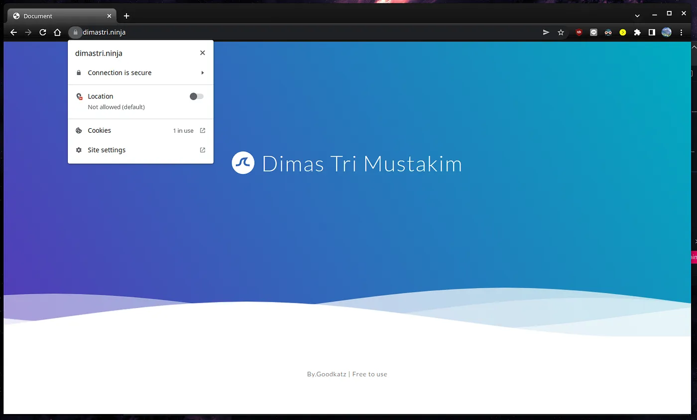Open the Extensions puzzle piece menu
The image size is (697, 420).
[x=637, y=32]
